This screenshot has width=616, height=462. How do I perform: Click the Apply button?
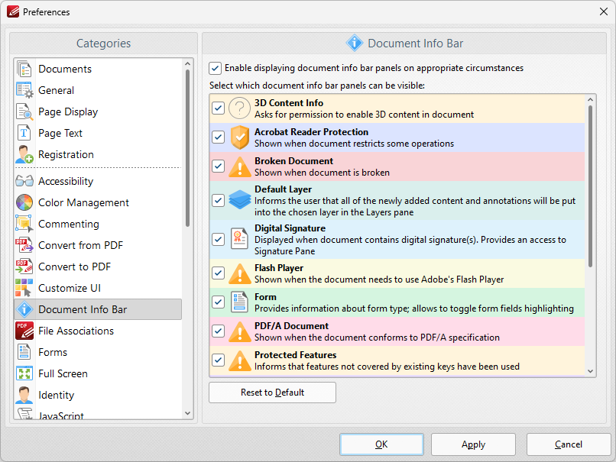point(473,444)
